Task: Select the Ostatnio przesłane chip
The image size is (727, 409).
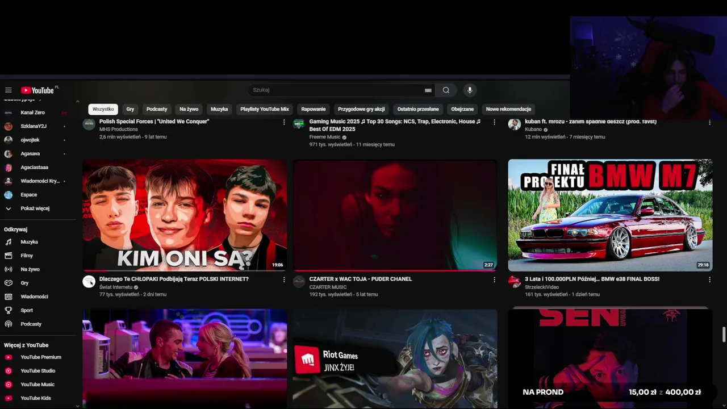Action: [418, 109]
